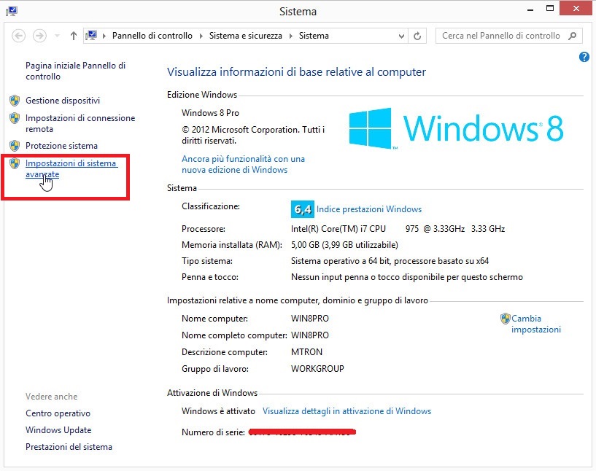Image resolution: width=596 pixels, height=471 pixels.
Task: Open Protezione sistema
Action: [61, 146]
